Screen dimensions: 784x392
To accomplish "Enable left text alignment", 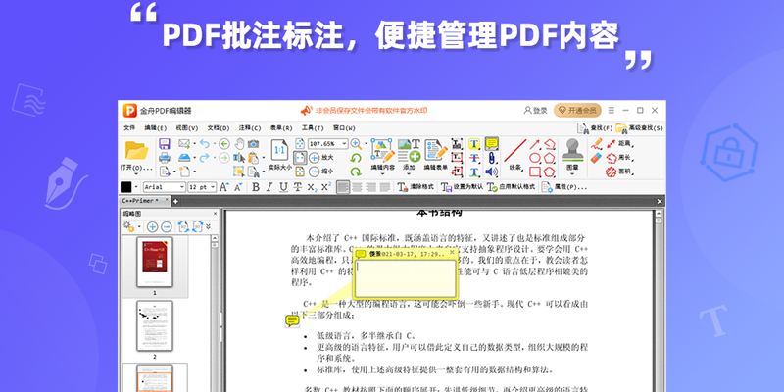I will pyautogui.click(x=342, y=187).
